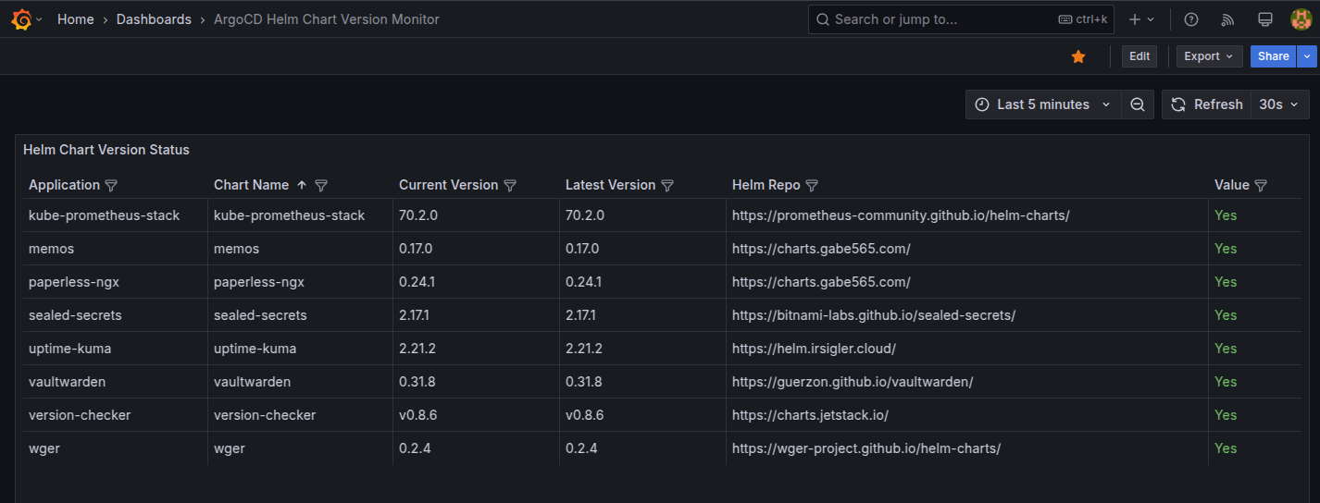Click vaultwarden in the Chart Name column
This screenshot has width=1320, height=503.
[x=252, y=382]
